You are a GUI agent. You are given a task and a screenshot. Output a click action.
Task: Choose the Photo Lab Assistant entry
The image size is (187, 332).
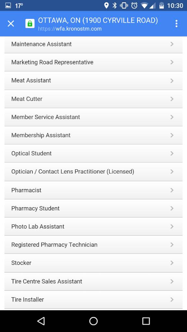[93, 227]
